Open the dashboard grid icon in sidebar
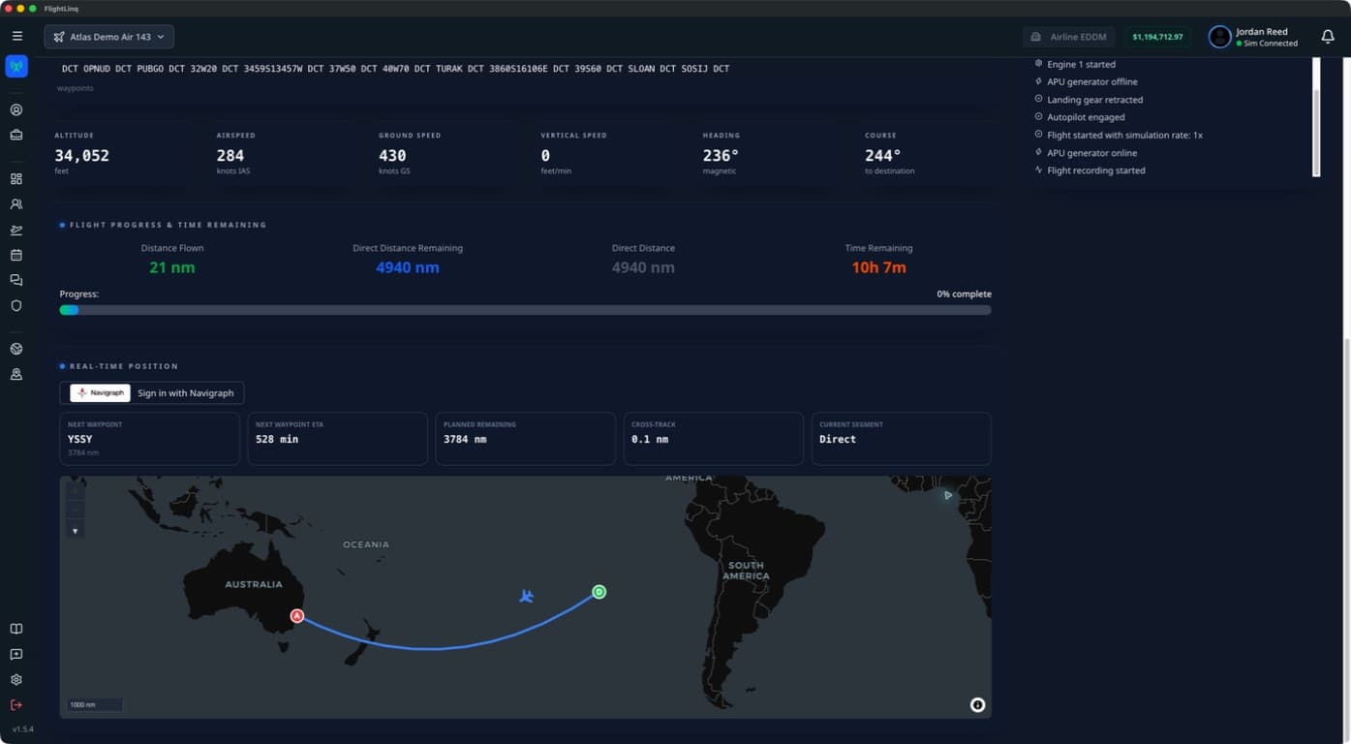The height and width of the screenshot is (744, 1351). click(16, 179)
